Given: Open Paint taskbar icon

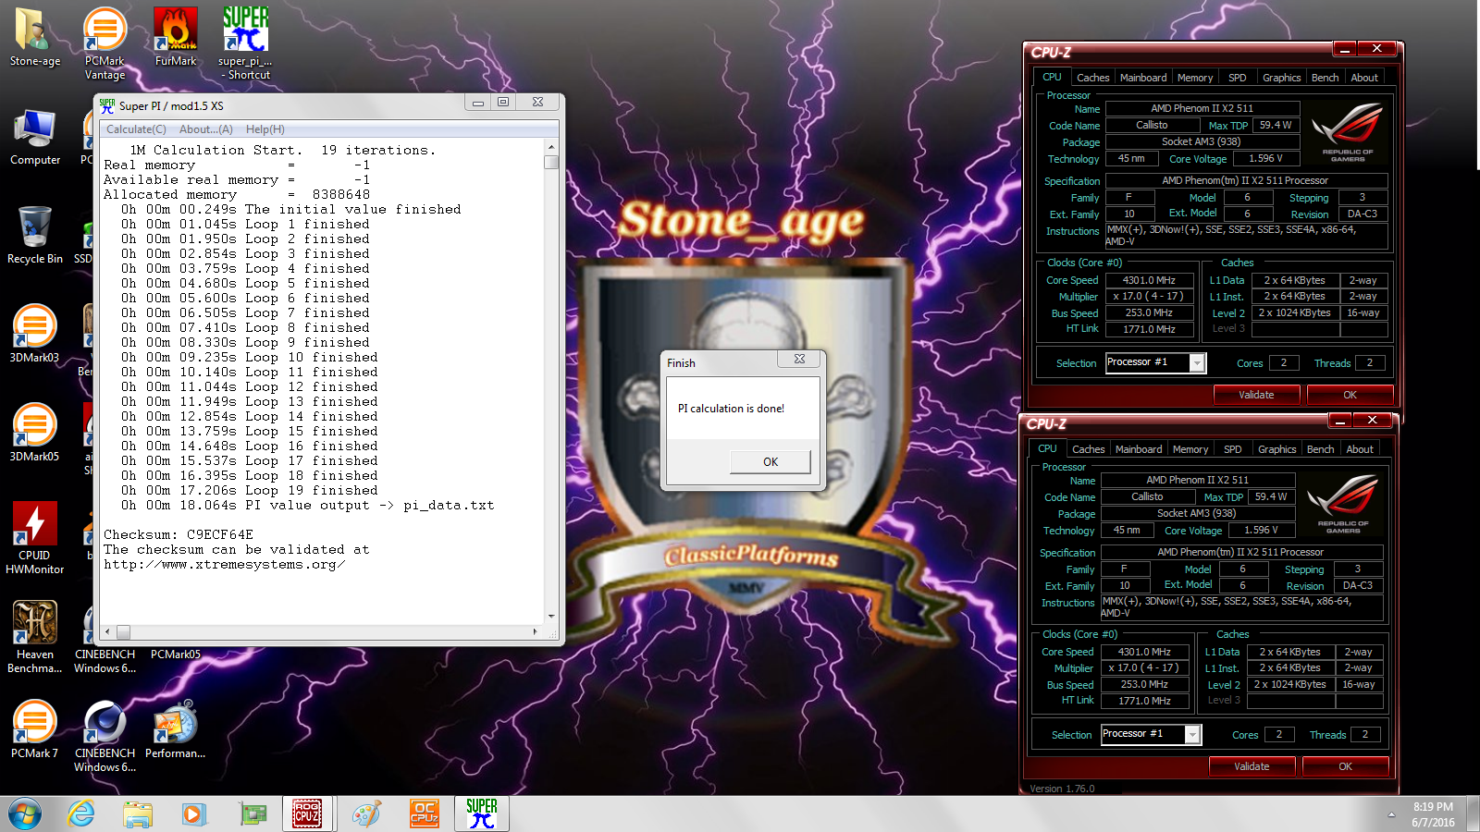Looking at the screenshot, I should (366, 814).
